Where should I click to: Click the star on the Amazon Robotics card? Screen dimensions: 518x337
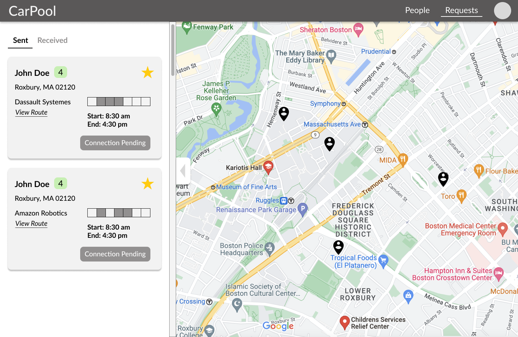click(x=148, y=184)
